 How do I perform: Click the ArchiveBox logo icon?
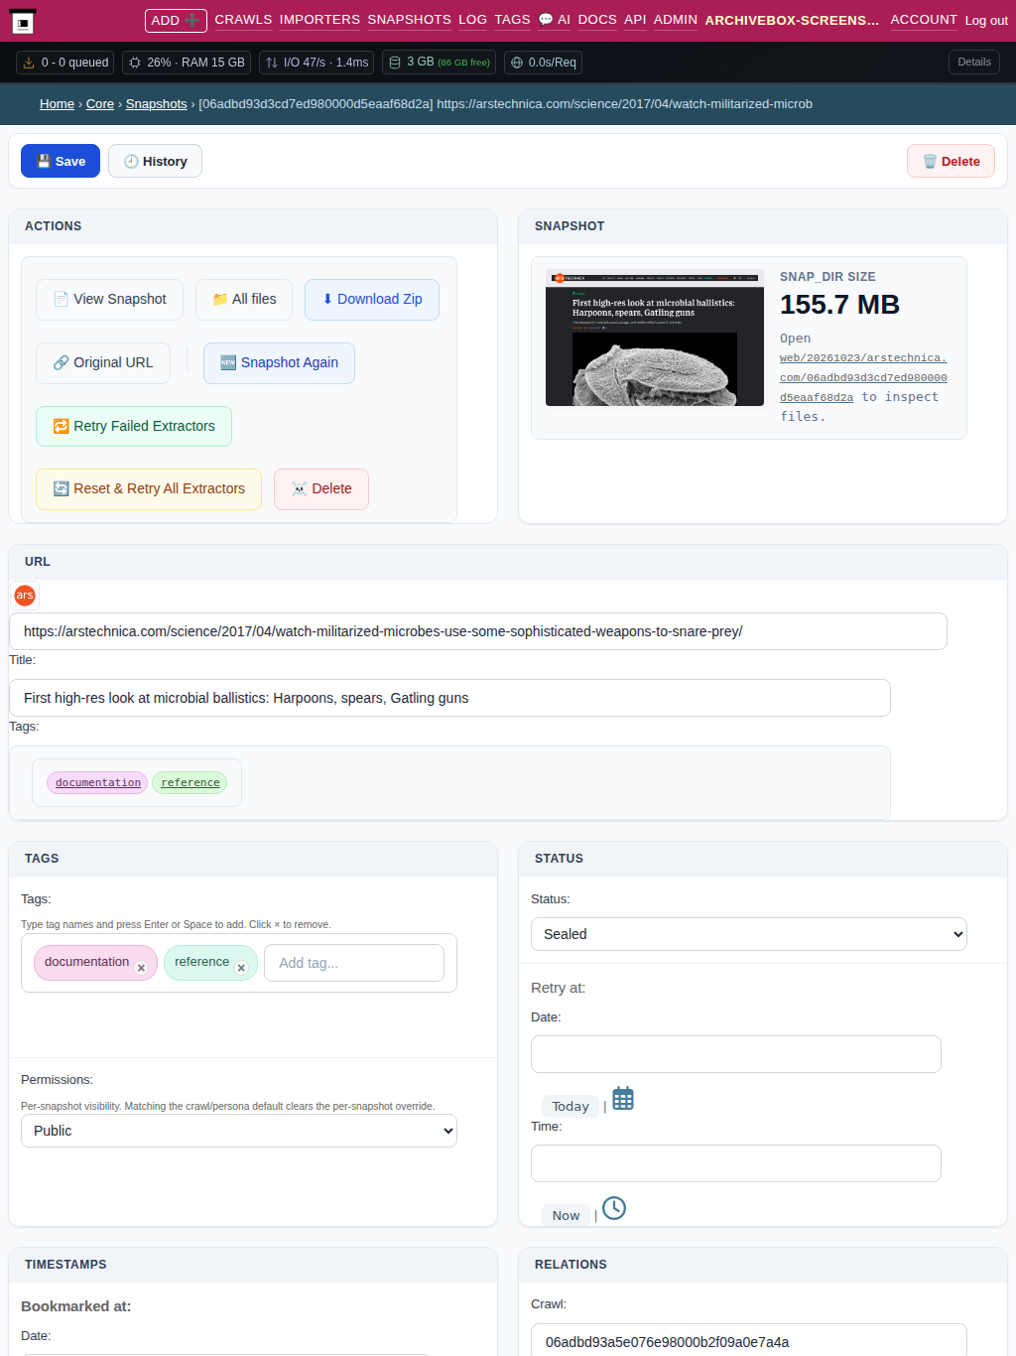(x=23, y=21)
